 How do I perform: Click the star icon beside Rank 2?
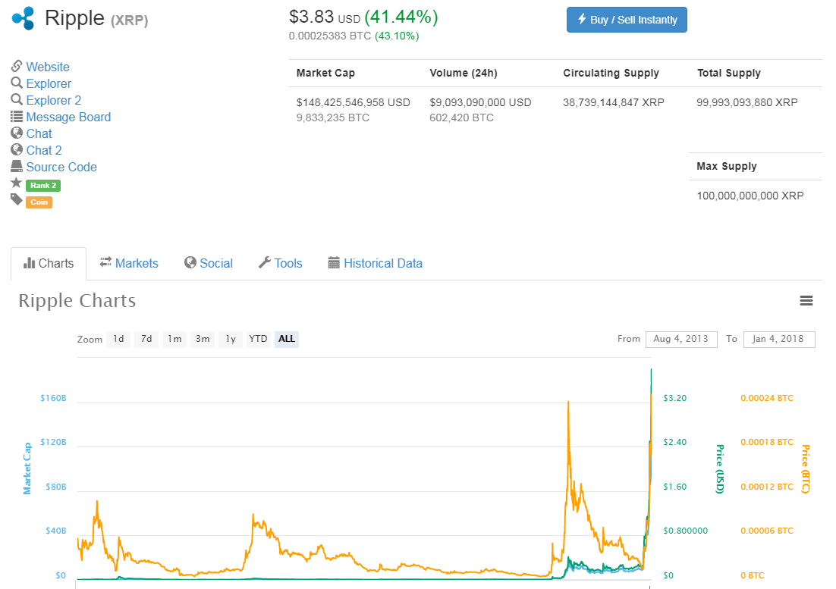pos(17,183)
